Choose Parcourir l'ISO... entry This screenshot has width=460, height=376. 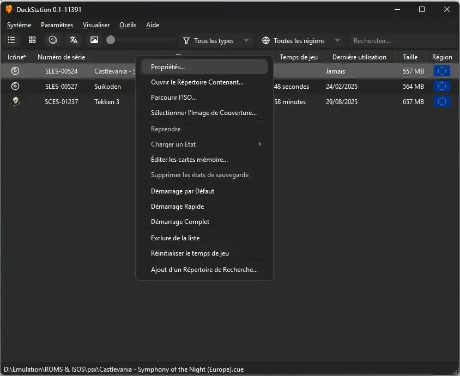pos(204,98)
